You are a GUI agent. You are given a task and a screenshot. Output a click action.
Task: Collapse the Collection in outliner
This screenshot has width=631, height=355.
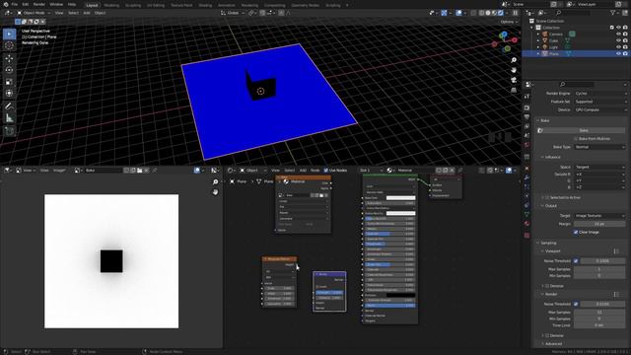pyautogui.click(x=532, y=28)
